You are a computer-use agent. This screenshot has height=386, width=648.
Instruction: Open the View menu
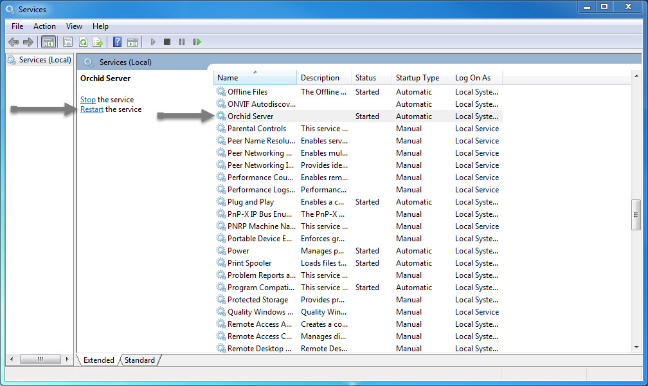coord(74,26)
